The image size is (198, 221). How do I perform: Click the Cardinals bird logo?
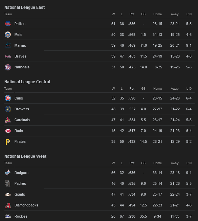(8, 120)
